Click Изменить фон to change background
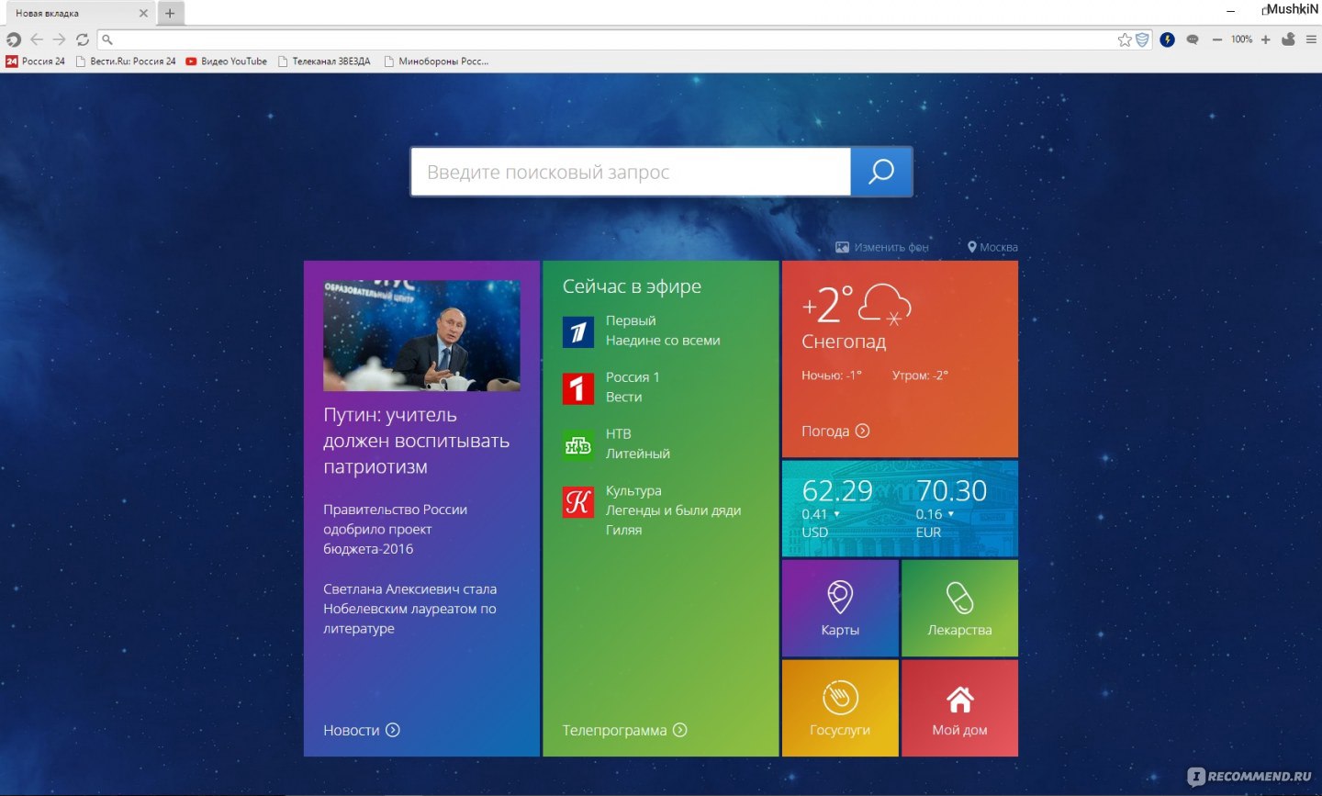This screenshot has height=796, width=1322. point(882,247)
